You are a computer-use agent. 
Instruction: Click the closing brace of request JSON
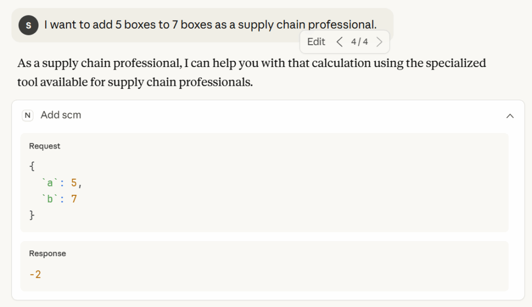coord(32,214)
